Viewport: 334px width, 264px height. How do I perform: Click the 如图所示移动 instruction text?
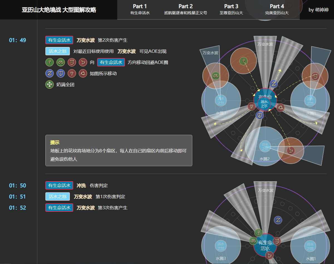[x=103, y=74]
